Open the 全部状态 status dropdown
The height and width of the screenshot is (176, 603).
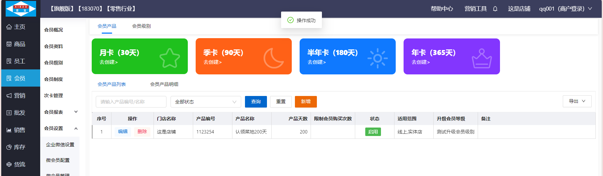(205, 102)
